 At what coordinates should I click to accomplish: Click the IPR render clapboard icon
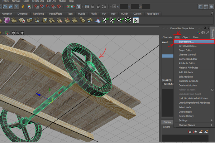98,6
